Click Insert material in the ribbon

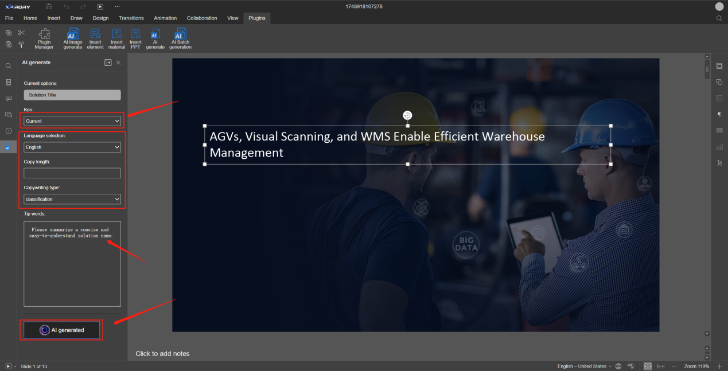[116, 38]
